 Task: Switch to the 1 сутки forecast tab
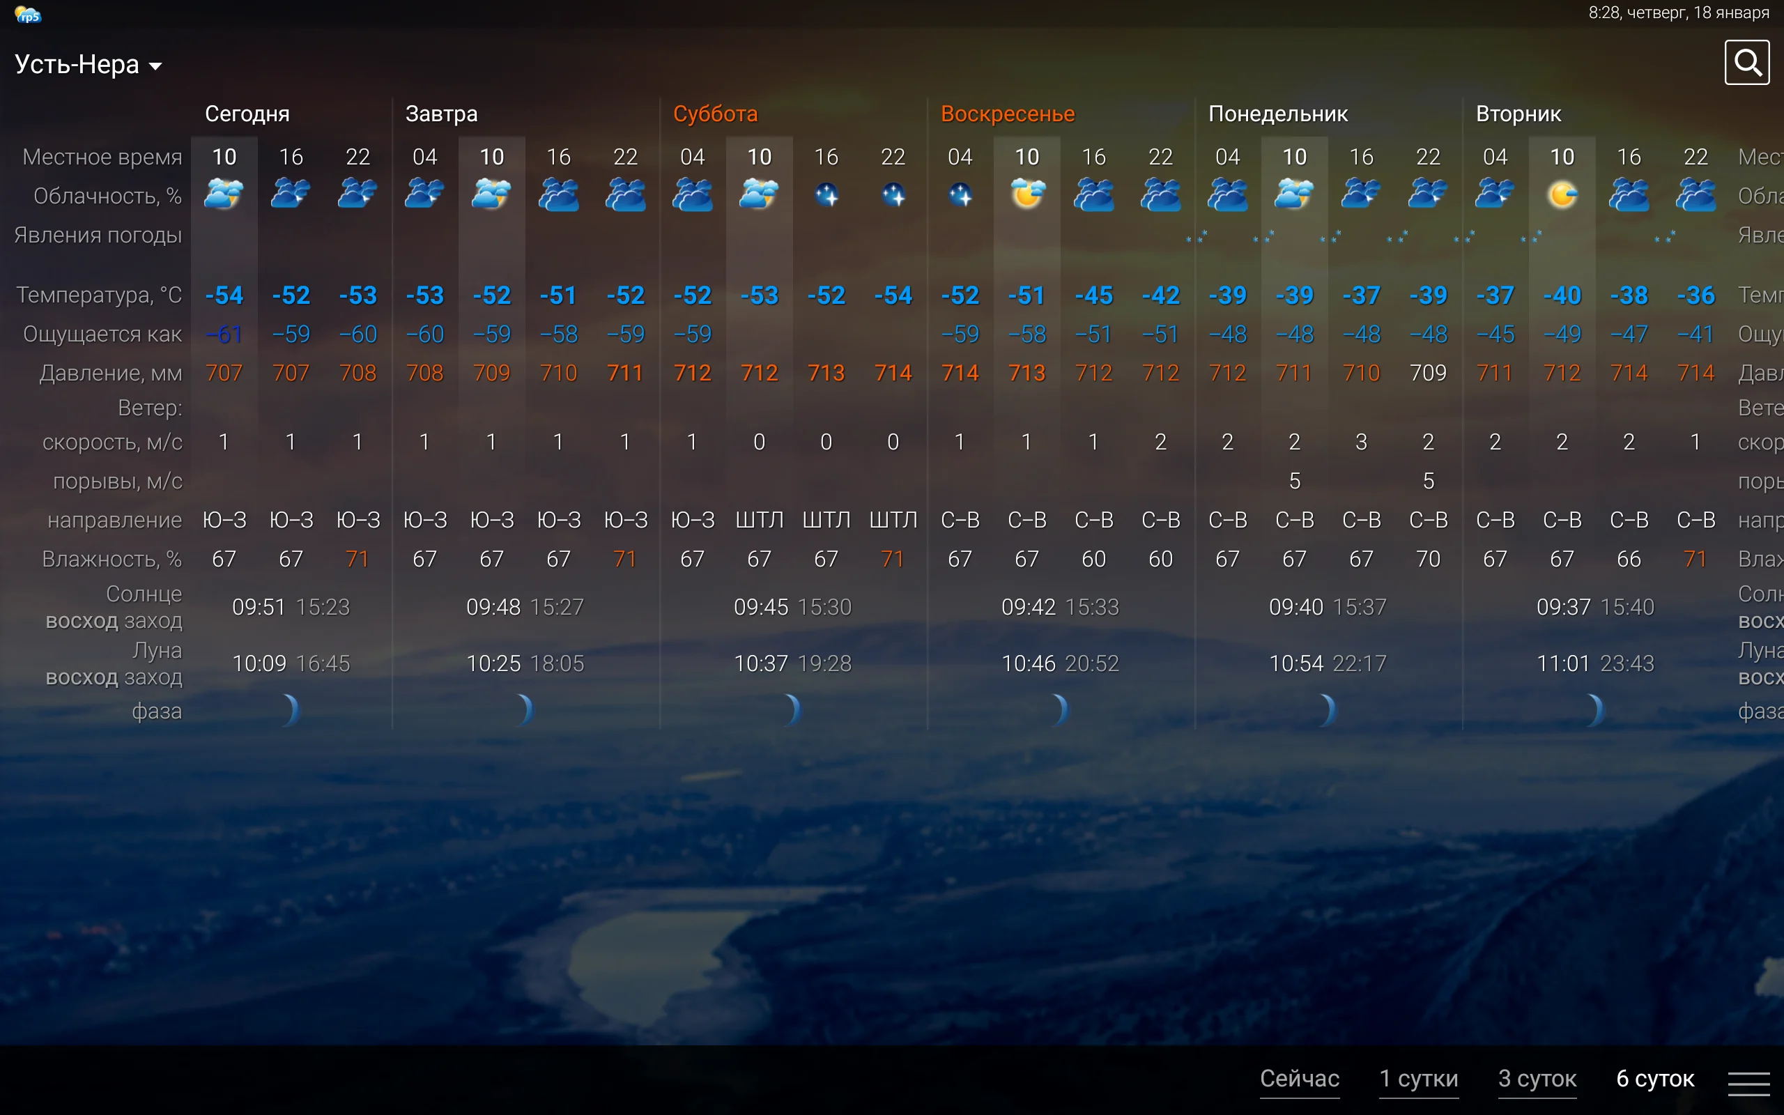[x=1419, y=1078]
